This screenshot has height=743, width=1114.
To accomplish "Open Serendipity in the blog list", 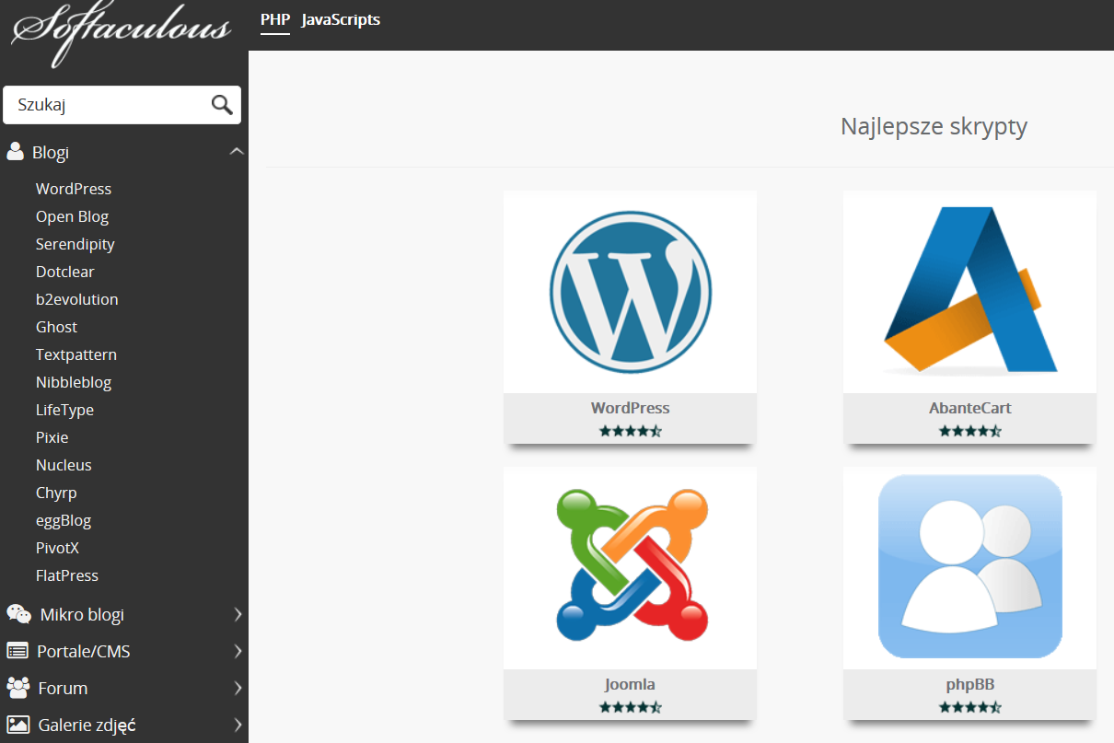I will pyautogui.click(x=75, y=244).
